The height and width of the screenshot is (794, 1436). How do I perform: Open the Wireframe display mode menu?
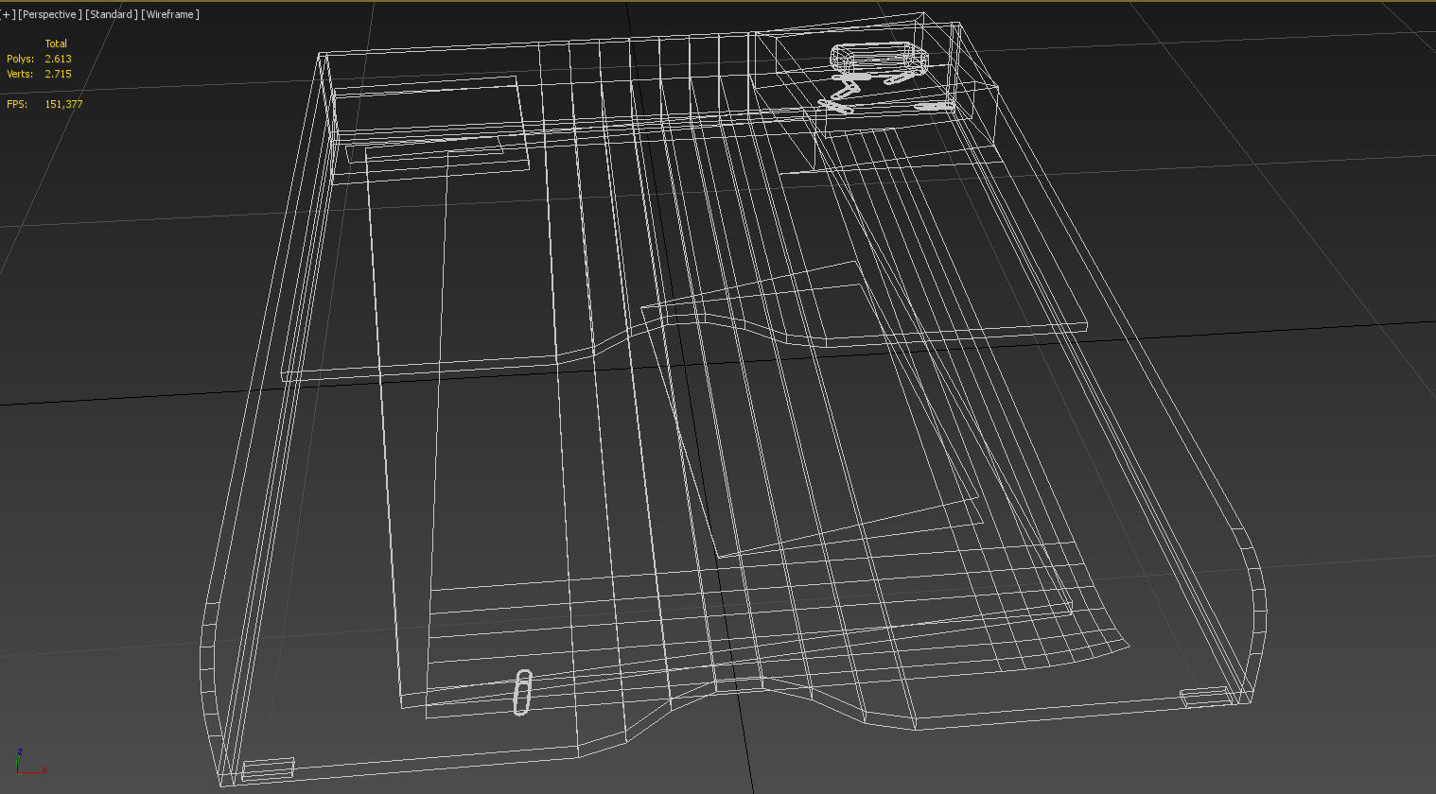pyautogui.click(x=170, y=14)
